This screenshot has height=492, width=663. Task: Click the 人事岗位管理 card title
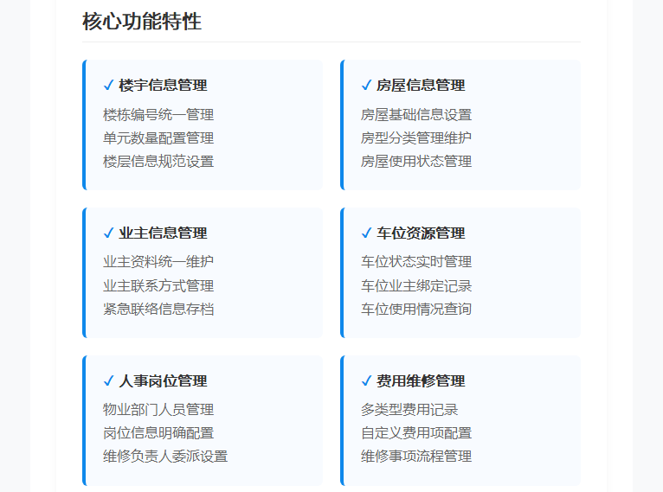pos(164,381)
